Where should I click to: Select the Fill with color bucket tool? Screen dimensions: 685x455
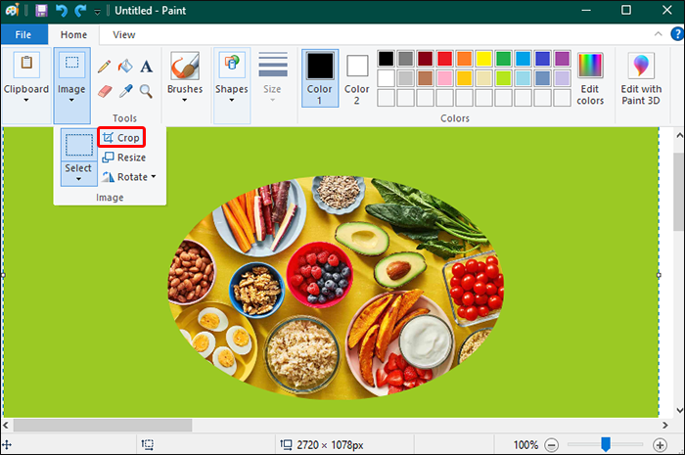[125, 67]
